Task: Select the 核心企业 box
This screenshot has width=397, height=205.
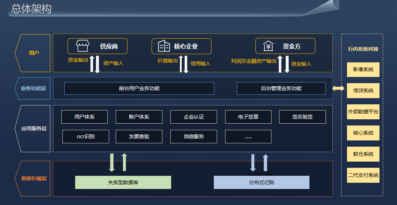Action: [181, 46]
